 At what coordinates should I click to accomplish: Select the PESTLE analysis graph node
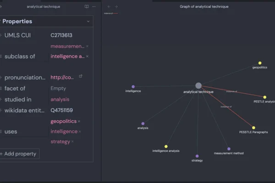[264, 97]
